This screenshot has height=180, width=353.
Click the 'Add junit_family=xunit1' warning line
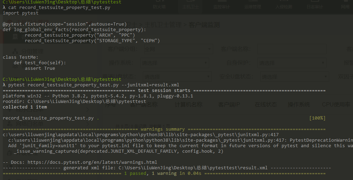point(180,145)
